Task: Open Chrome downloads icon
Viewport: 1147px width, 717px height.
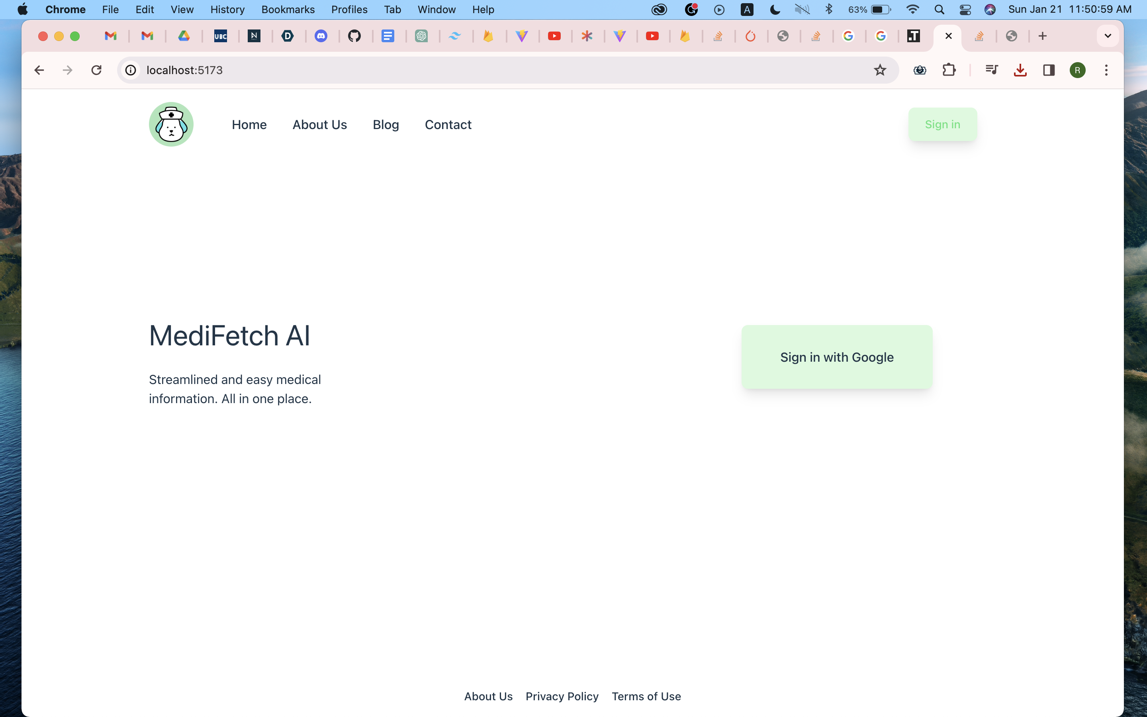Action: 1020,70
